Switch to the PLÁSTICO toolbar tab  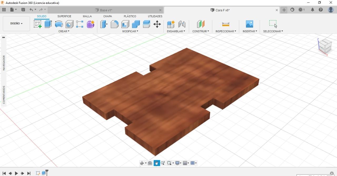[130, 16]
